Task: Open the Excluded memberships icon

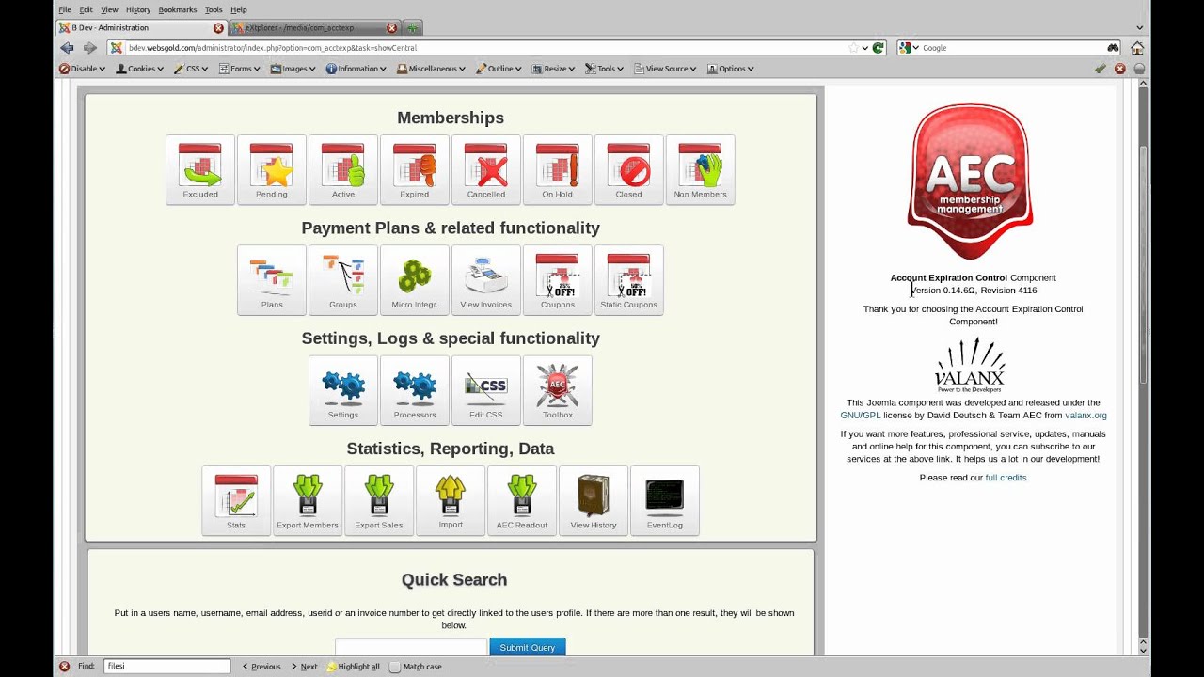Action: (x=200, y=169)
